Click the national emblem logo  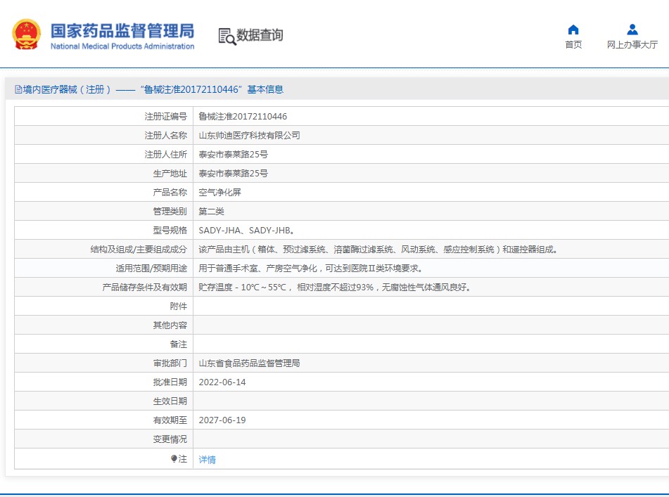tap(27, 34)
